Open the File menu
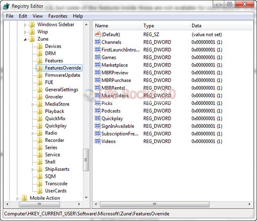The width and height of the screenshot is (257, 221). (x=10, y=16)
